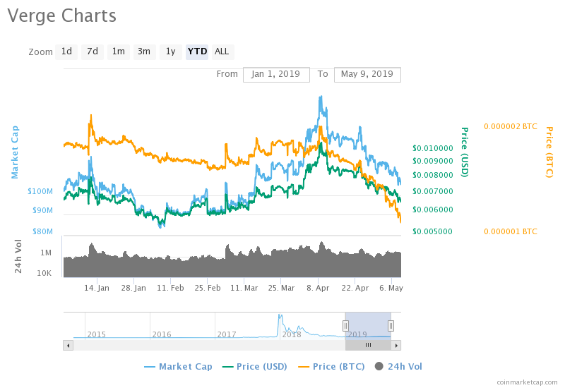The height and width of the screenshot is (388, 565).
Task: Set zoom range to 1d
Action: pos(66,51)
